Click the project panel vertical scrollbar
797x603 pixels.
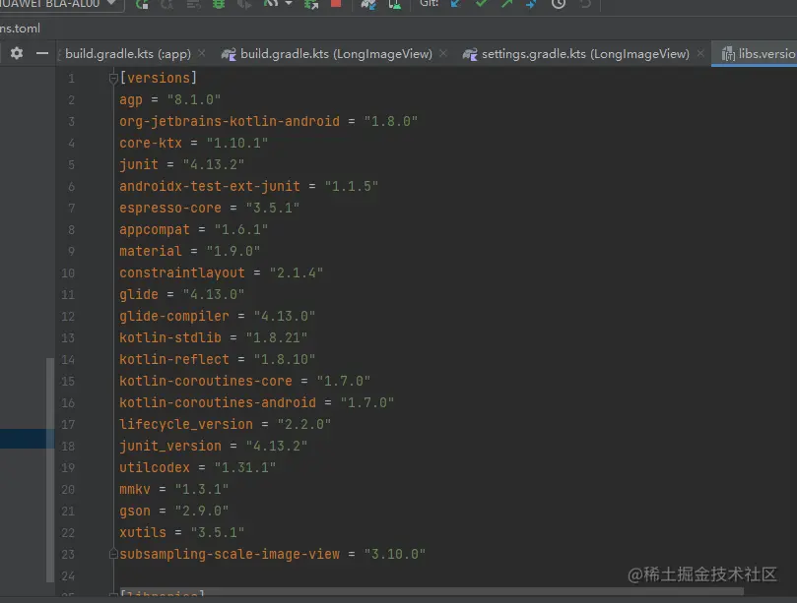pyautogui.click(x=50, y=469)
